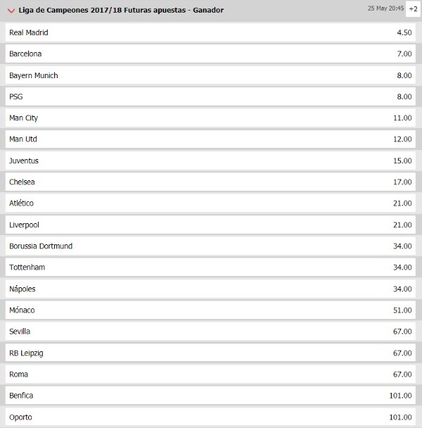Image resolution: width=422 pixels, height=428 pixels.
Task: Pick Barcelona to win at 7.00
Action: [210, 53]
